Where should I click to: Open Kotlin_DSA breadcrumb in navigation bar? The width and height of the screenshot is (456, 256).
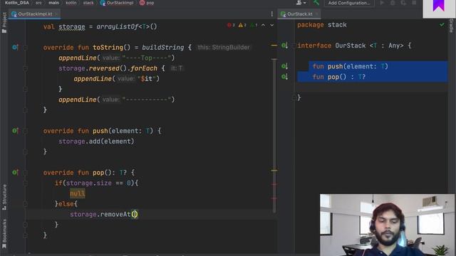click(x=17, y=3)
